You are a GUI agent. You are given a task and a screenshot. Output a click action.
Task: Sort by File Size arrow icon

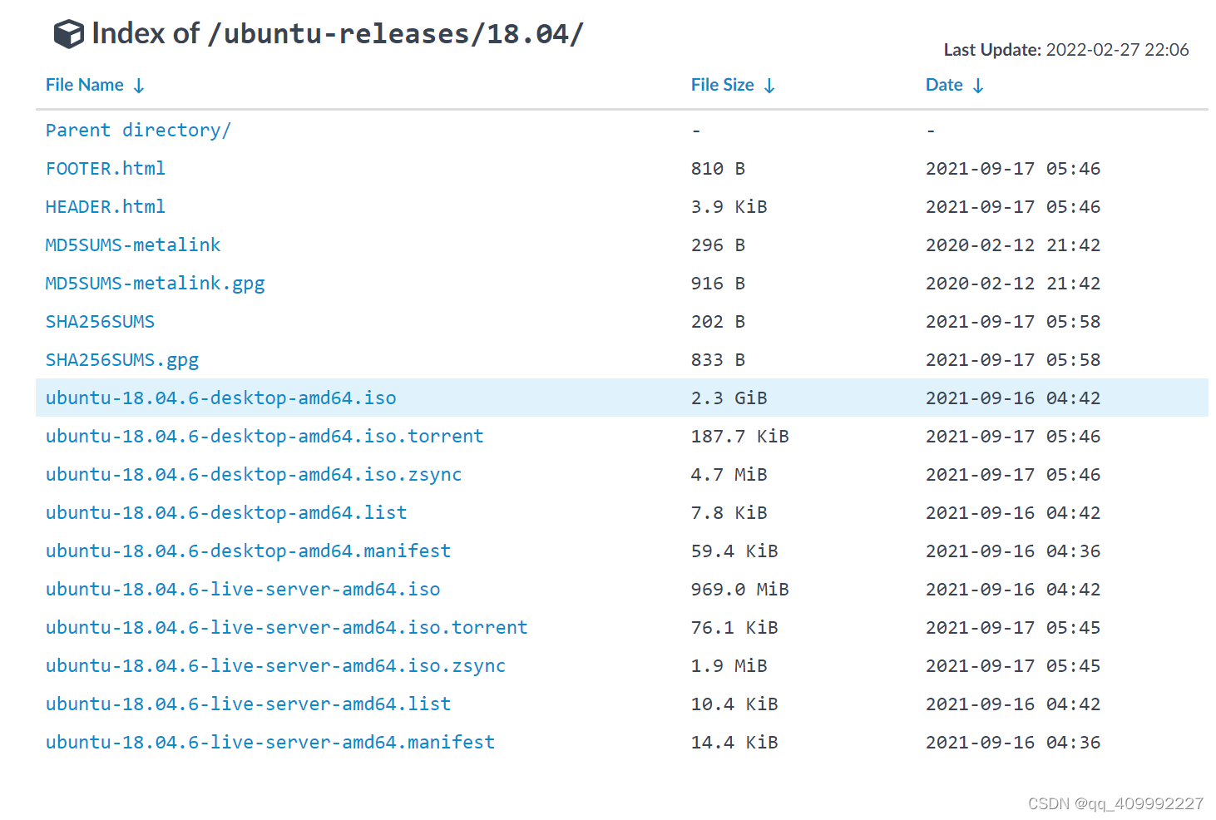click(x=769, y=86)
